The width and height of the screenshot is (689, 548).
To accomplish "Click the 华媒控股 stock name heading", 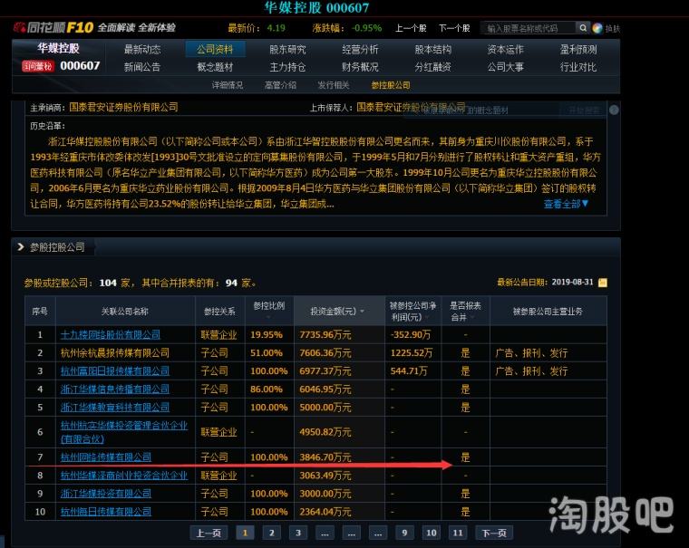I will (58, 48).
